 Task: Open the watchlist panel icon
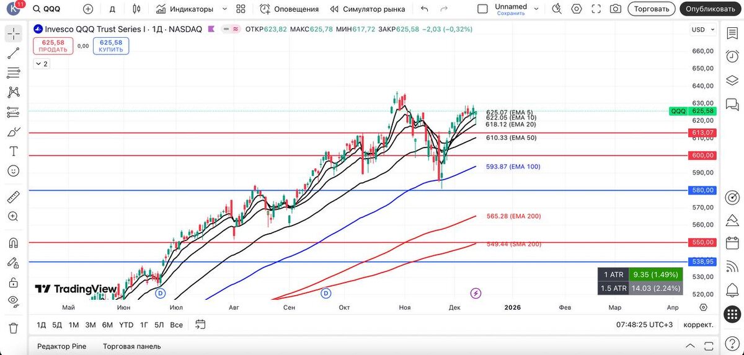pyautogui.click(x=732, y=35)
